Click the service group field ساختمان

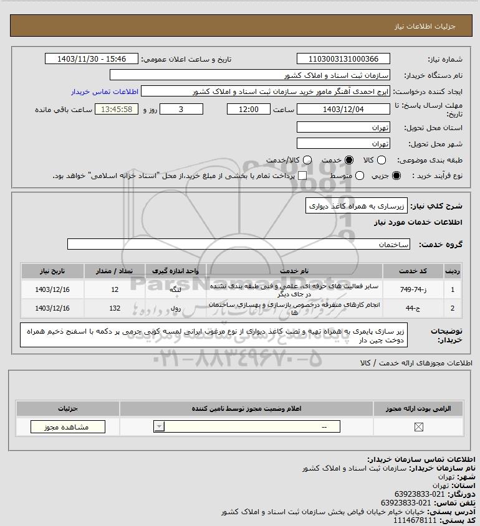[239, 244]
